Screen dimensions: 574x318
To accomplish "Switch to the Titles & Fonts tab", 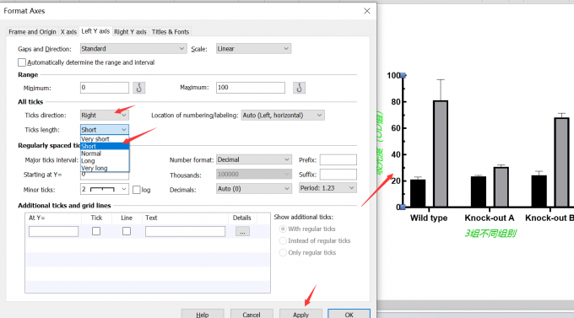I will 171,32.
